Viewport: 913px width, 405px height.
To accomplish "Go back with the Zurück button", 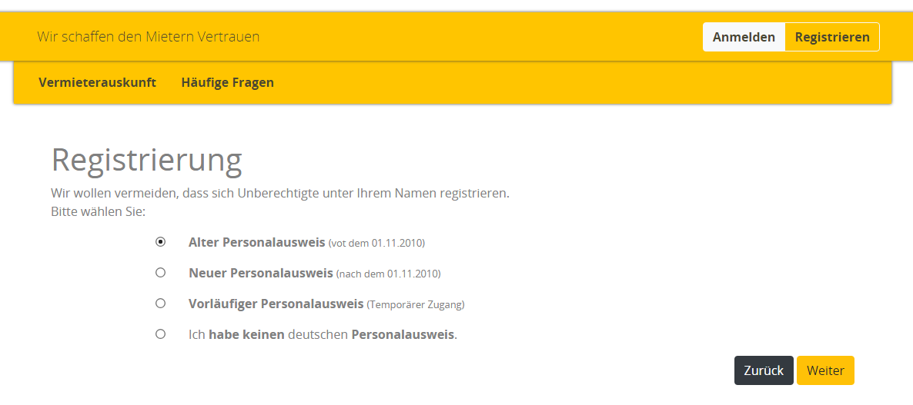I will (764, 370).
